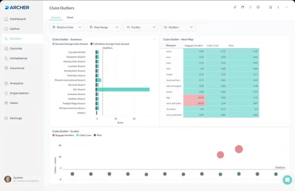Click the pencil edit icon in header

235,7
